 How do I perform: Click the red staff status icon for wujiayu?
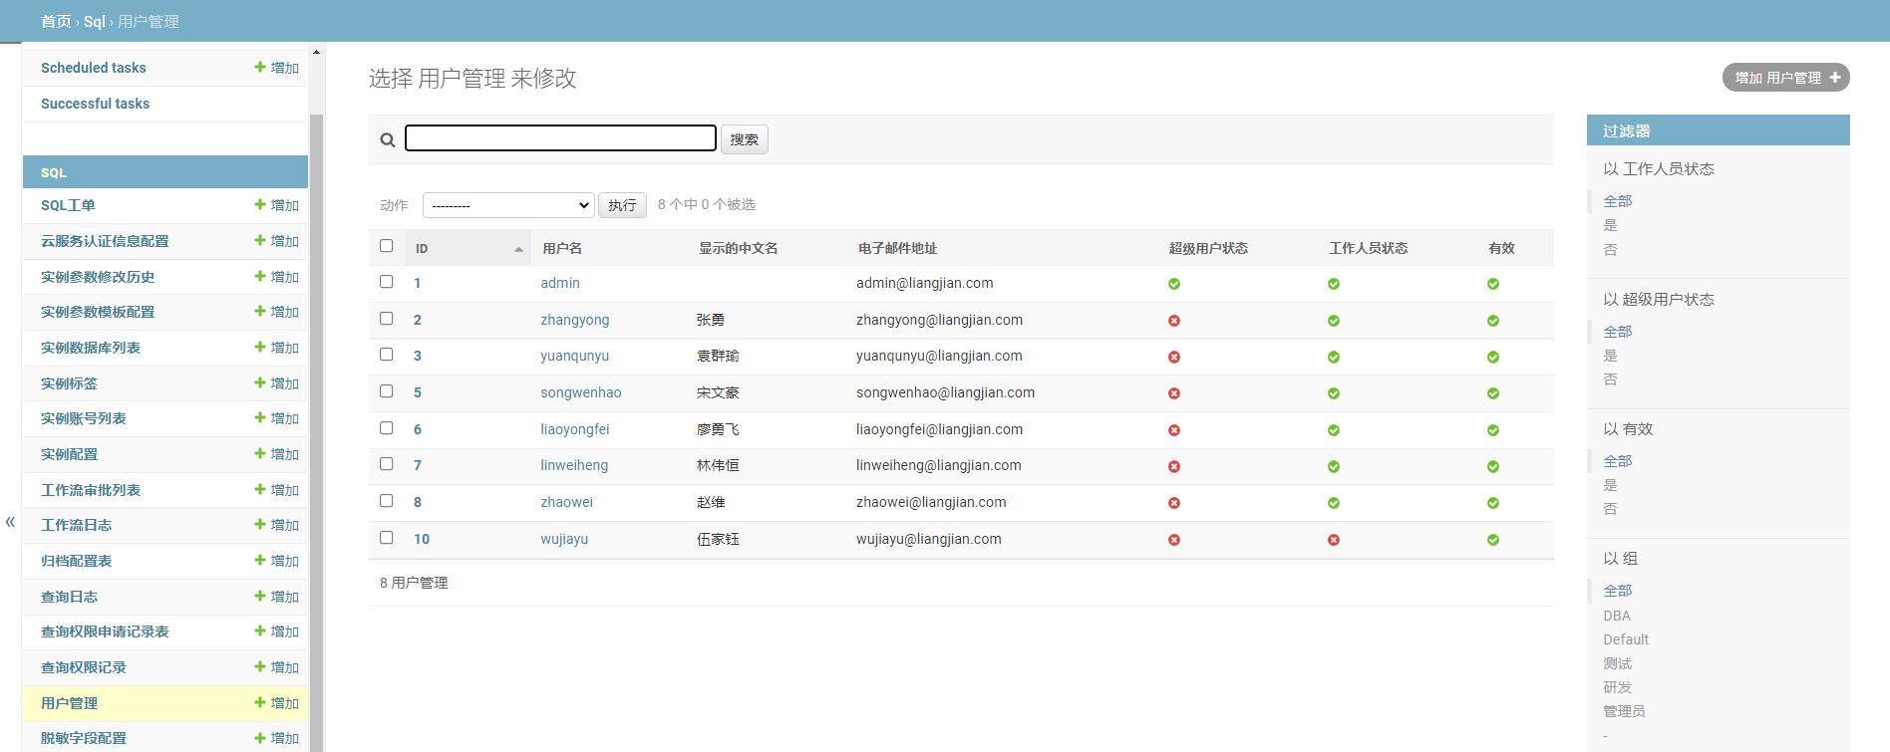pos(1333,540)
